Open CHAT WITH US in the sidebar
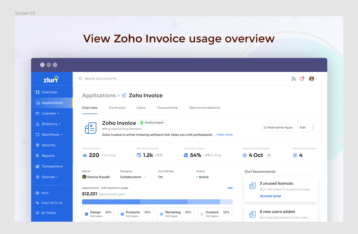The height and width of the screenshot is (234, 358). tap(52, 203)
